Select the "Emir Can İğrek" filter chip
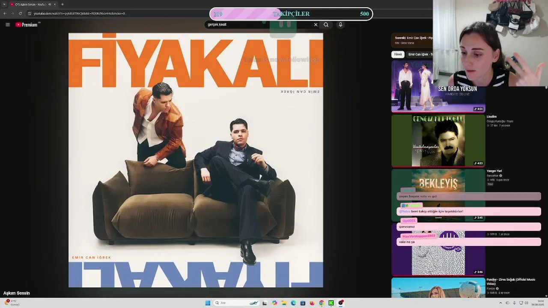The image size is (548, 308). click(420, 54)
